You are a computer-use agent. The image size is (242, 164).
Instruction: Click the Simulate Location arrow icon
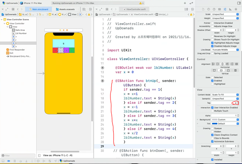coord(55,161)
